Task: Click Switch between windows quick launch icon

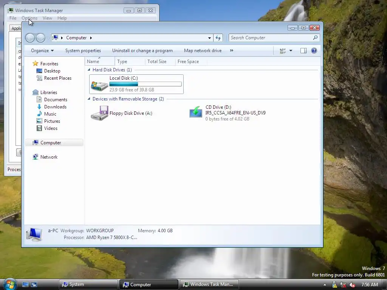Action: coord(34,285)
